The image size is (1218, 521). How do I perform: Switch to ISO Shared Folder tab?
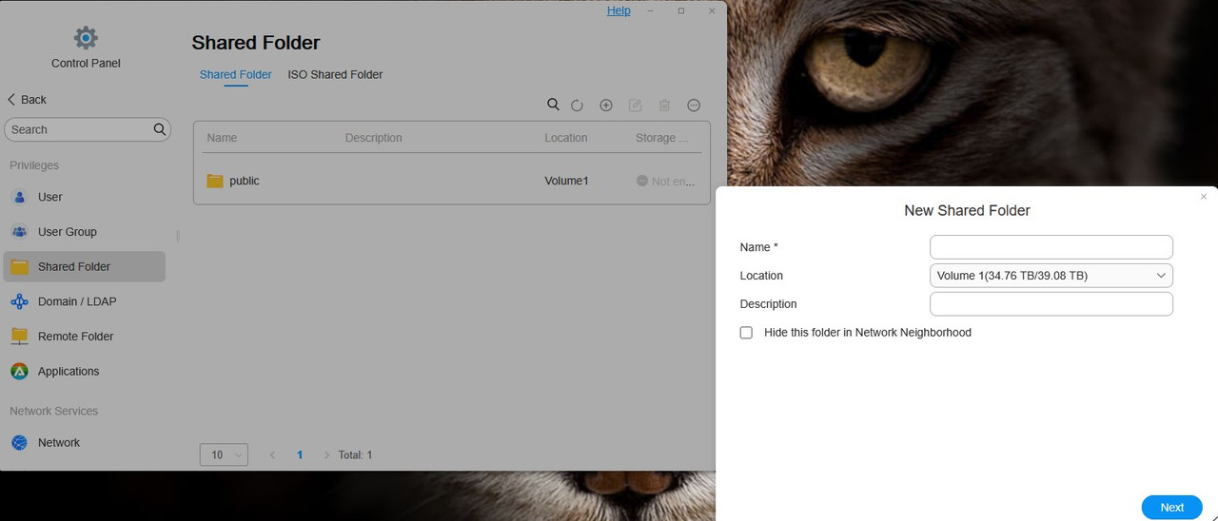click(335, 74)
